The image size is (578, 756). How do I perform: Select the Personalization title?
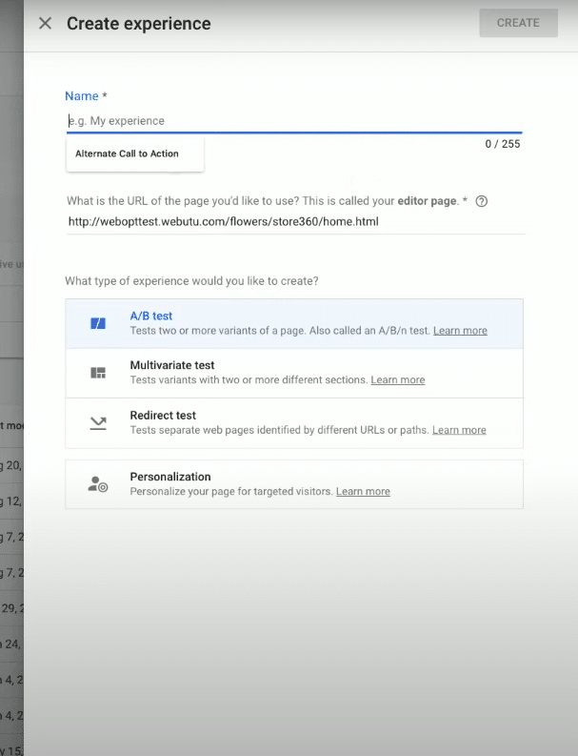[x=170, y=477]
